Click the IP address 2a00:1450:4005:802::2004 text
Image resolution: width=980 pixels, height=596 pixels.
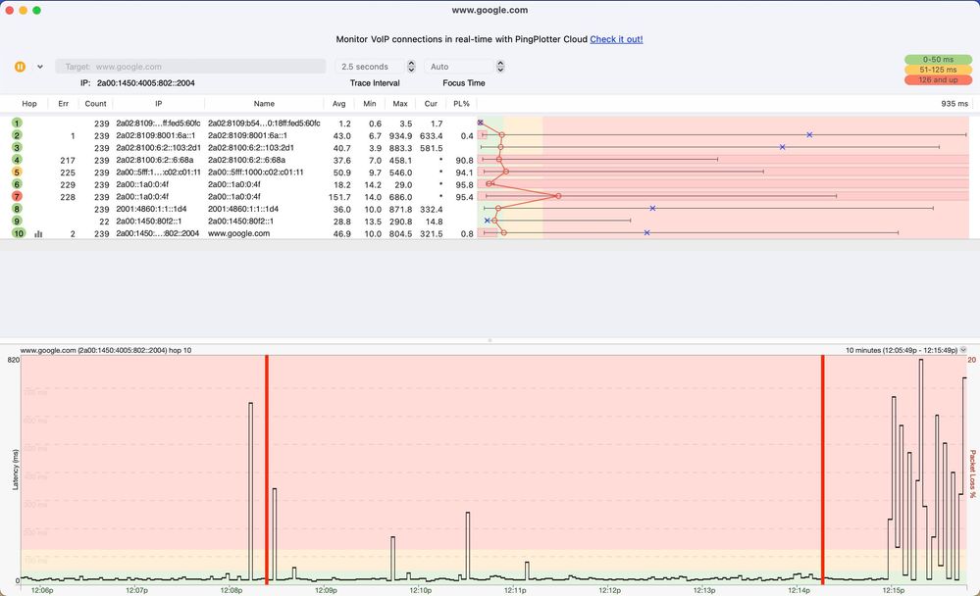pyautogui.click(x=145, y=83)
